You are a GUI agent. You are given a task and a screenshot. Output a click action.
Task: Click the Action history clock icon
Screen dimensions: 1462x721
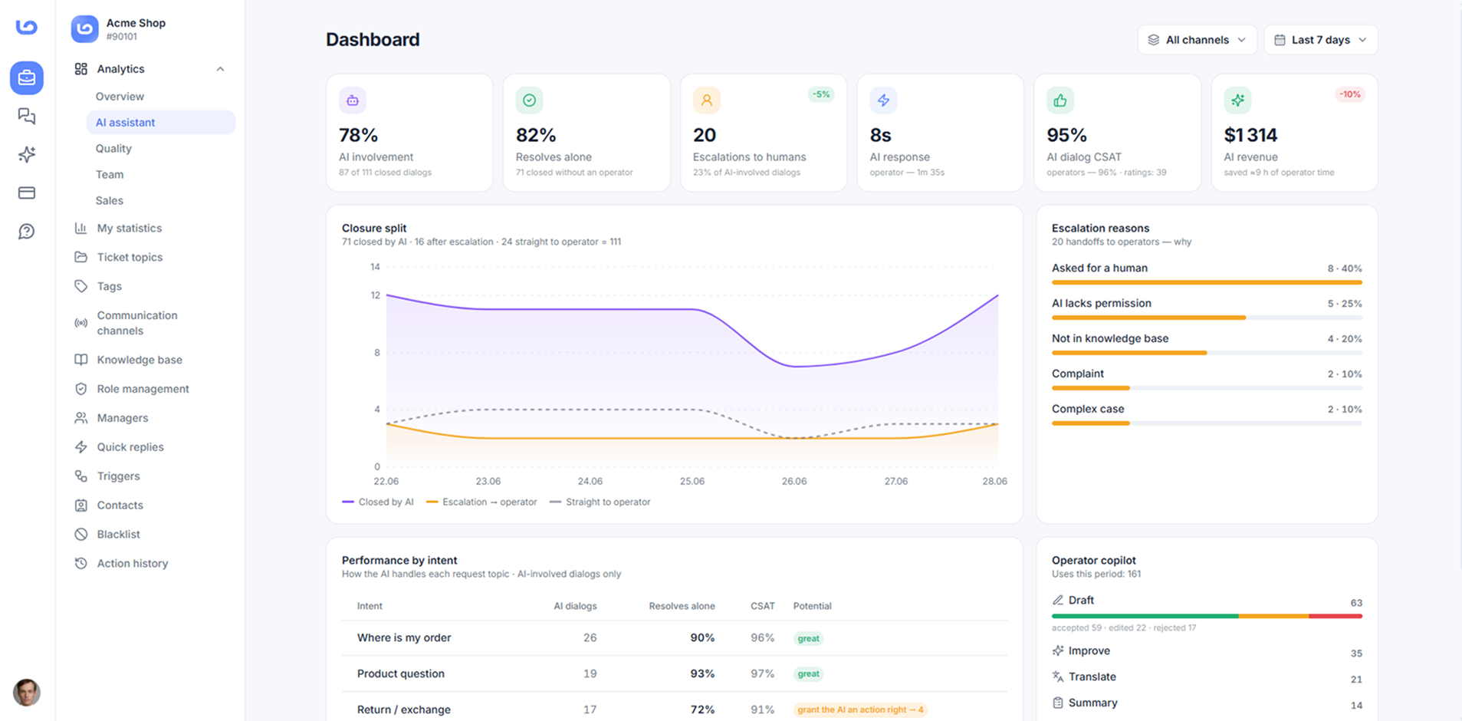click(x=80, y=564)
